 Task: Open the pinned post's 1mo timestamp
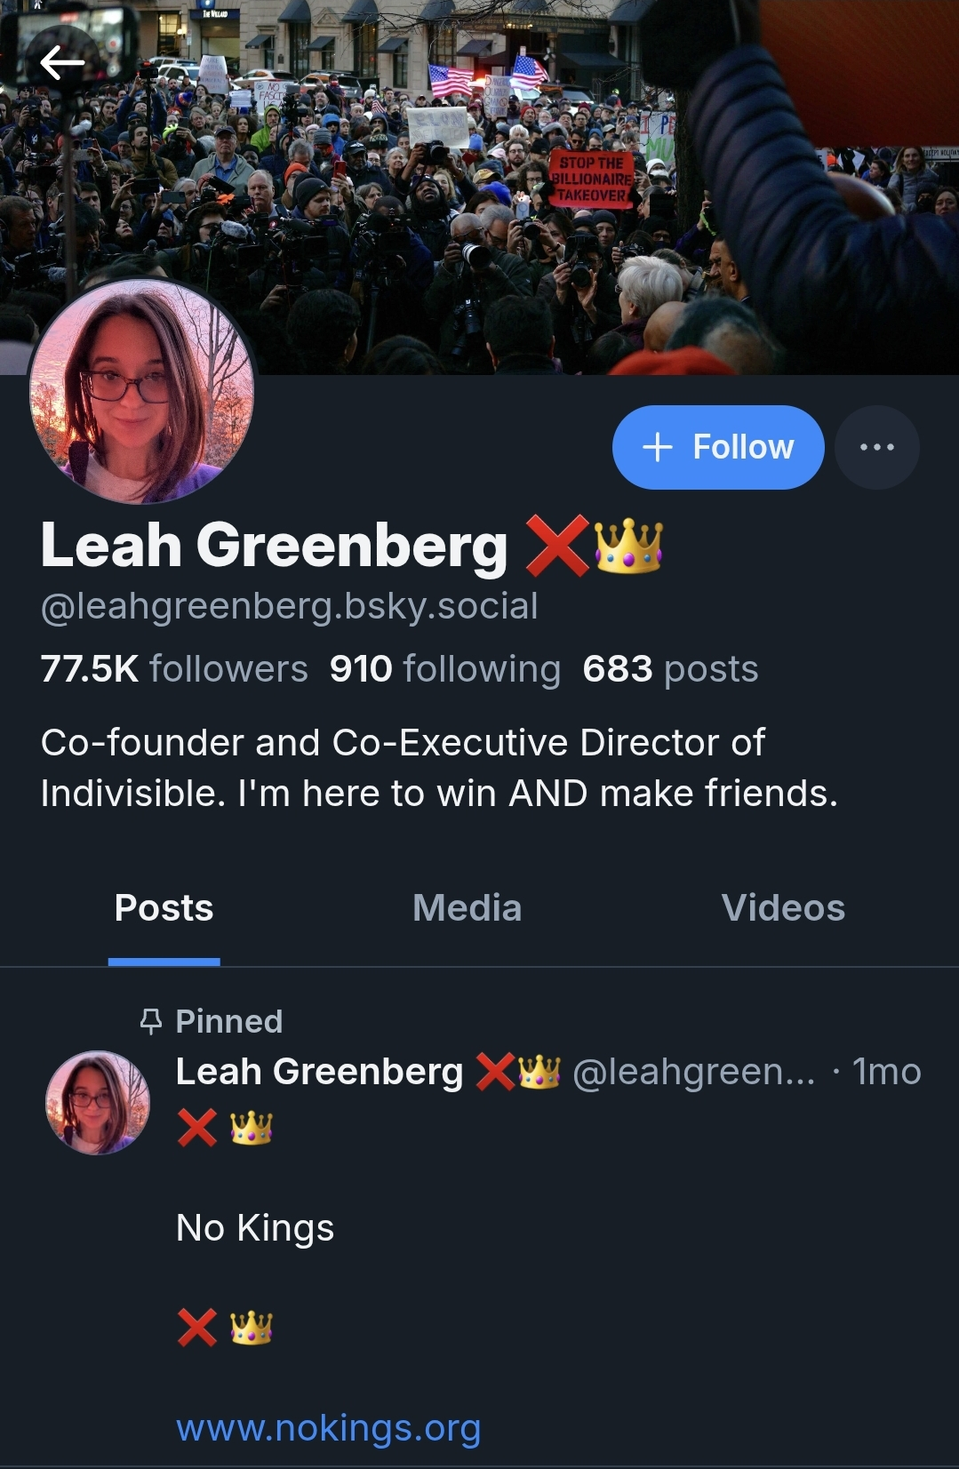886,1072
